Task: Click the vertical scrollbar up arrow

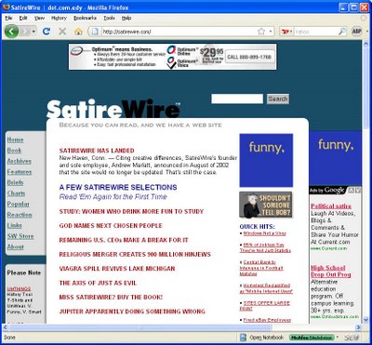Action: (365, 44)
